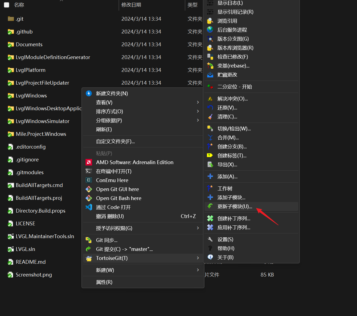Click the wrench Settings icon
Image resolution: width=357 pixels, height=316 pixels.
pos(210,240)
